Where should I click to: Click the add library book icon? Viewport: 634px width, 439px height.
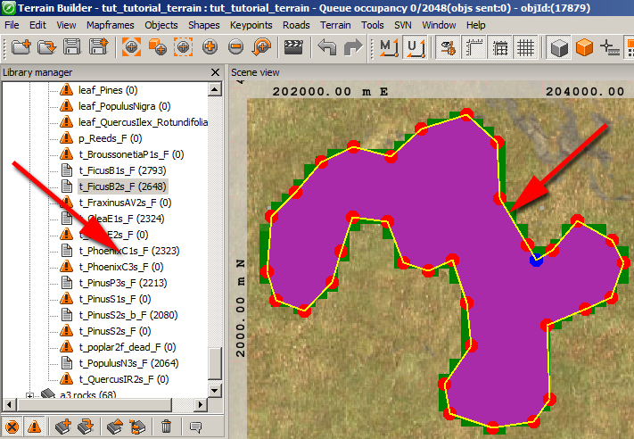(62, 427)
